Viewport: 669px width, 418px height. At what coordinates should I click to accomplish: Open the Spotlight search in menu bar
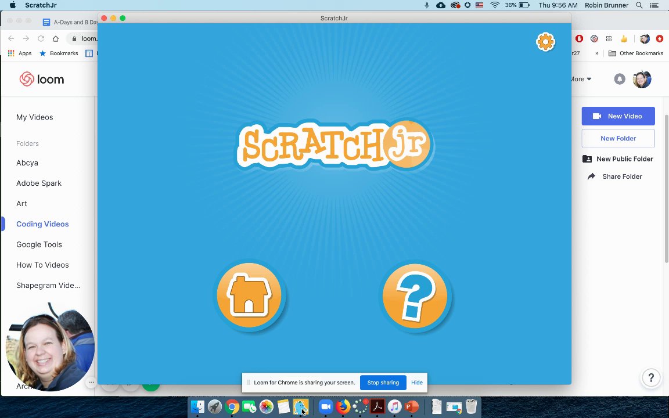639,5
